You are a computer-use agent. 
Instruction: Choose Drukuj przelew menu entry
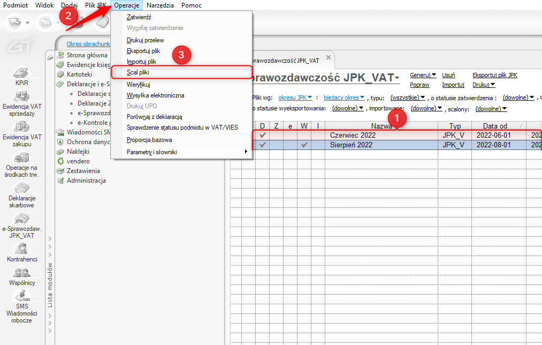(182, 40)
